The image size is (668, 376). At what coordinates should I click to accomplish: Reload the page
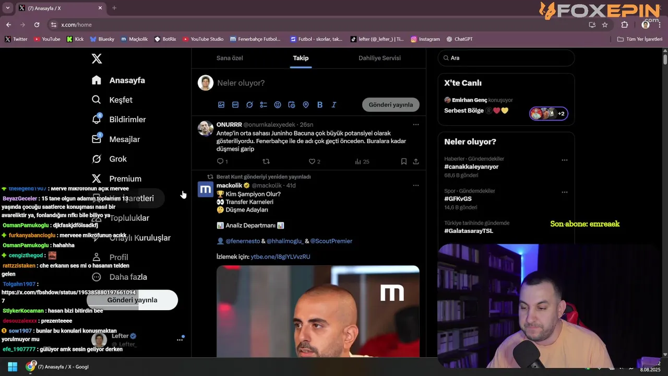click(x=37, y=25)
